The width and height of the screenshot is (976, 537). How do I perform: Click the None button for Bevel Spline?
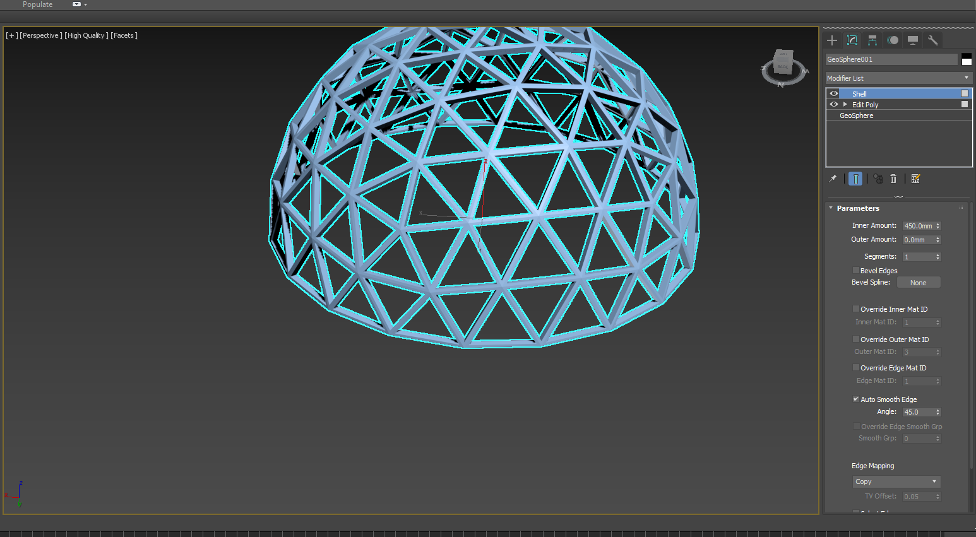click(919, 282)
